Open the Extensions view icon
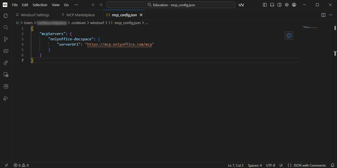 click(x=6, y=86)
